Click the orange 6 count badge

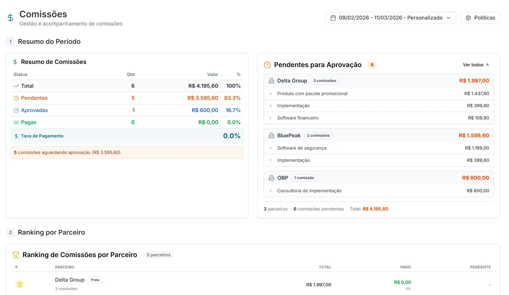click(x=372, y=65)
